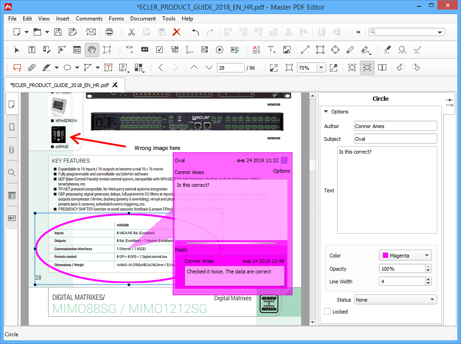The image size is (461, 344).
Task: Select the Radio Button form tool
Action: [x=219, y=50]
